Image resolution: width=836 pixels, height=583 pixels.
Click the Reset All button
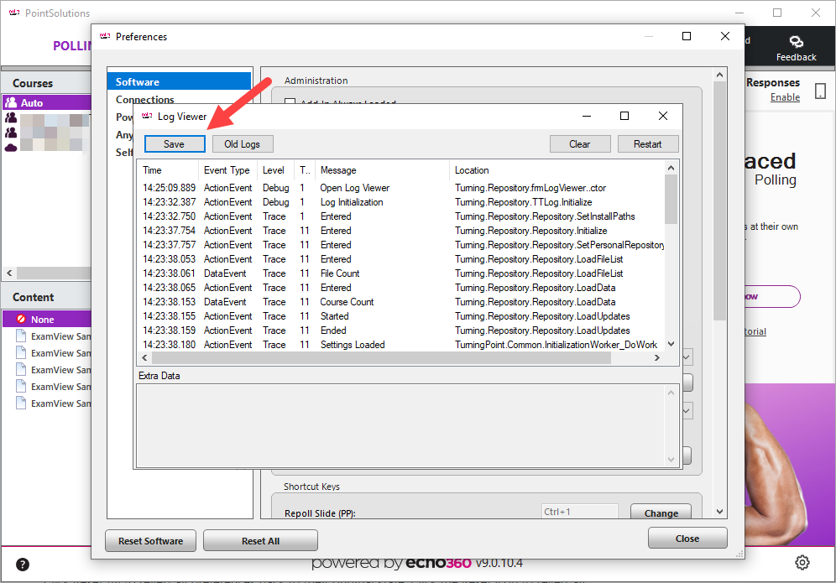point(261,541)
